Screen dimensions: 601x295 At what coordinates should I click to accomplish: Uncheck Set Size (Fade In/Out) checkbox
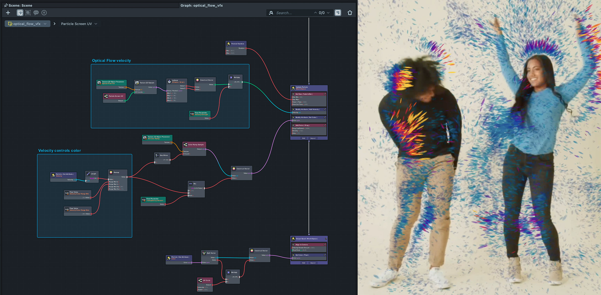tap(325, 94)
